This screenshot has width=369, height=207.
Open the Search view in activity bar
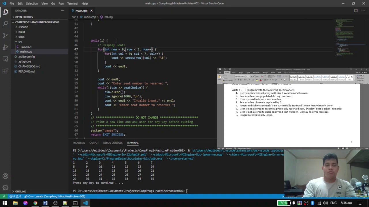[x=5, y=24]
